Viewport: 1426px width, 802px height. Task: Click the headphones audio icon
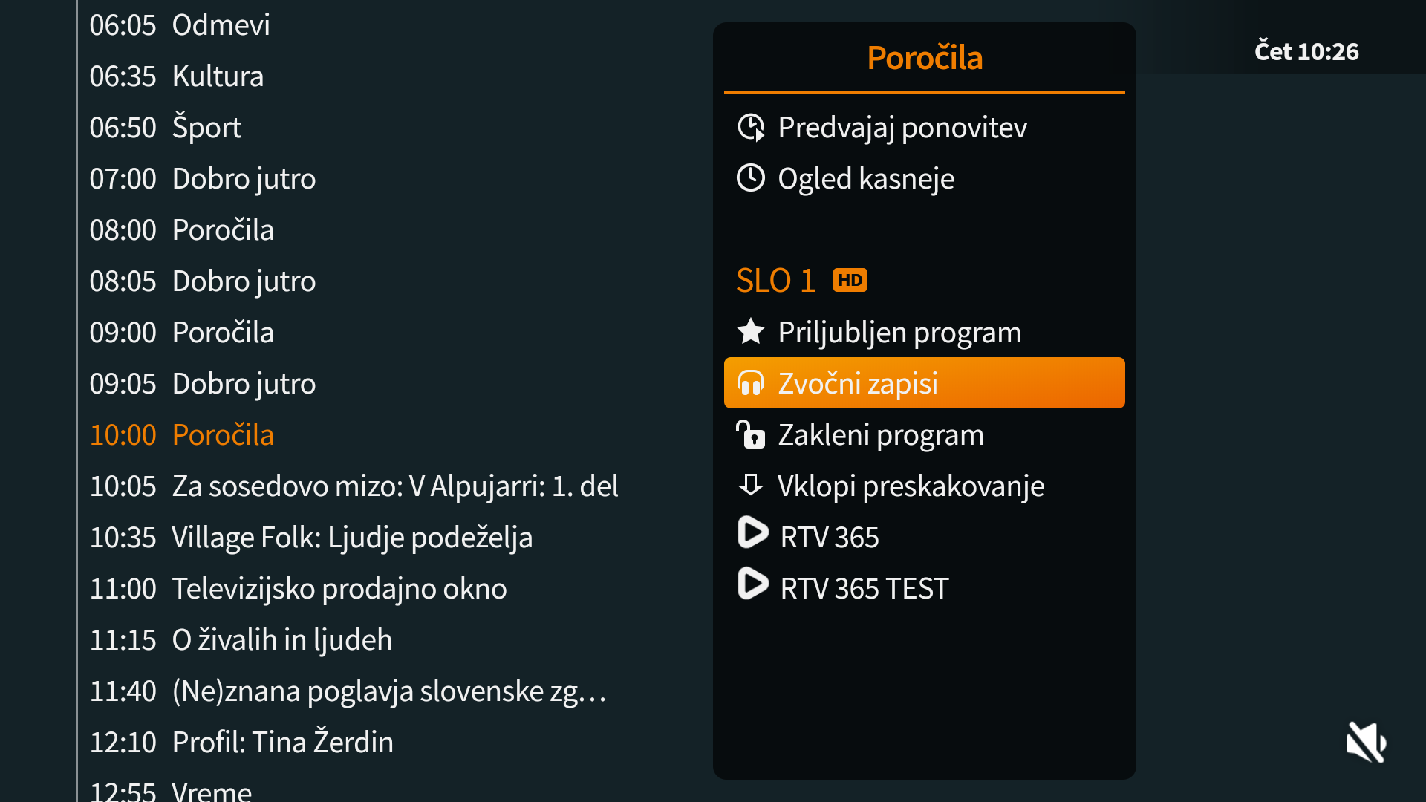tap(751, 383)
